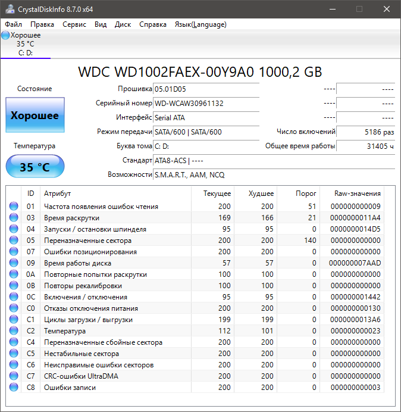The width and height of the screenshot is (401, 412).
Task: Click status orb for attribute 04 row
Action: pyautogui.click(x=14, y=229)
